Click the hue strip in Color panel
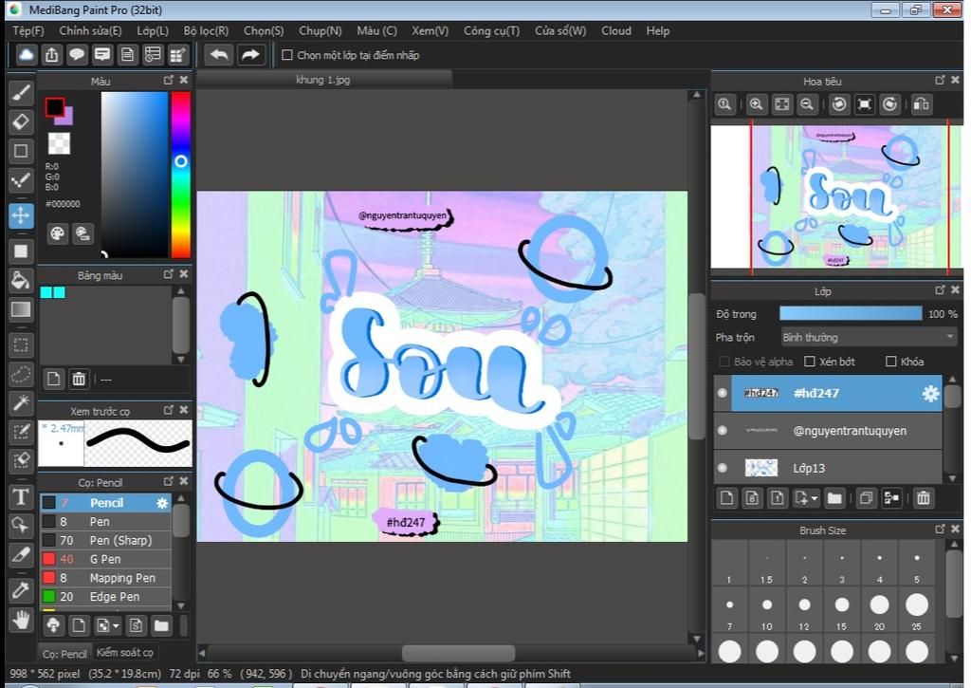The image size is (971, 688). click(x=181, y=175)
